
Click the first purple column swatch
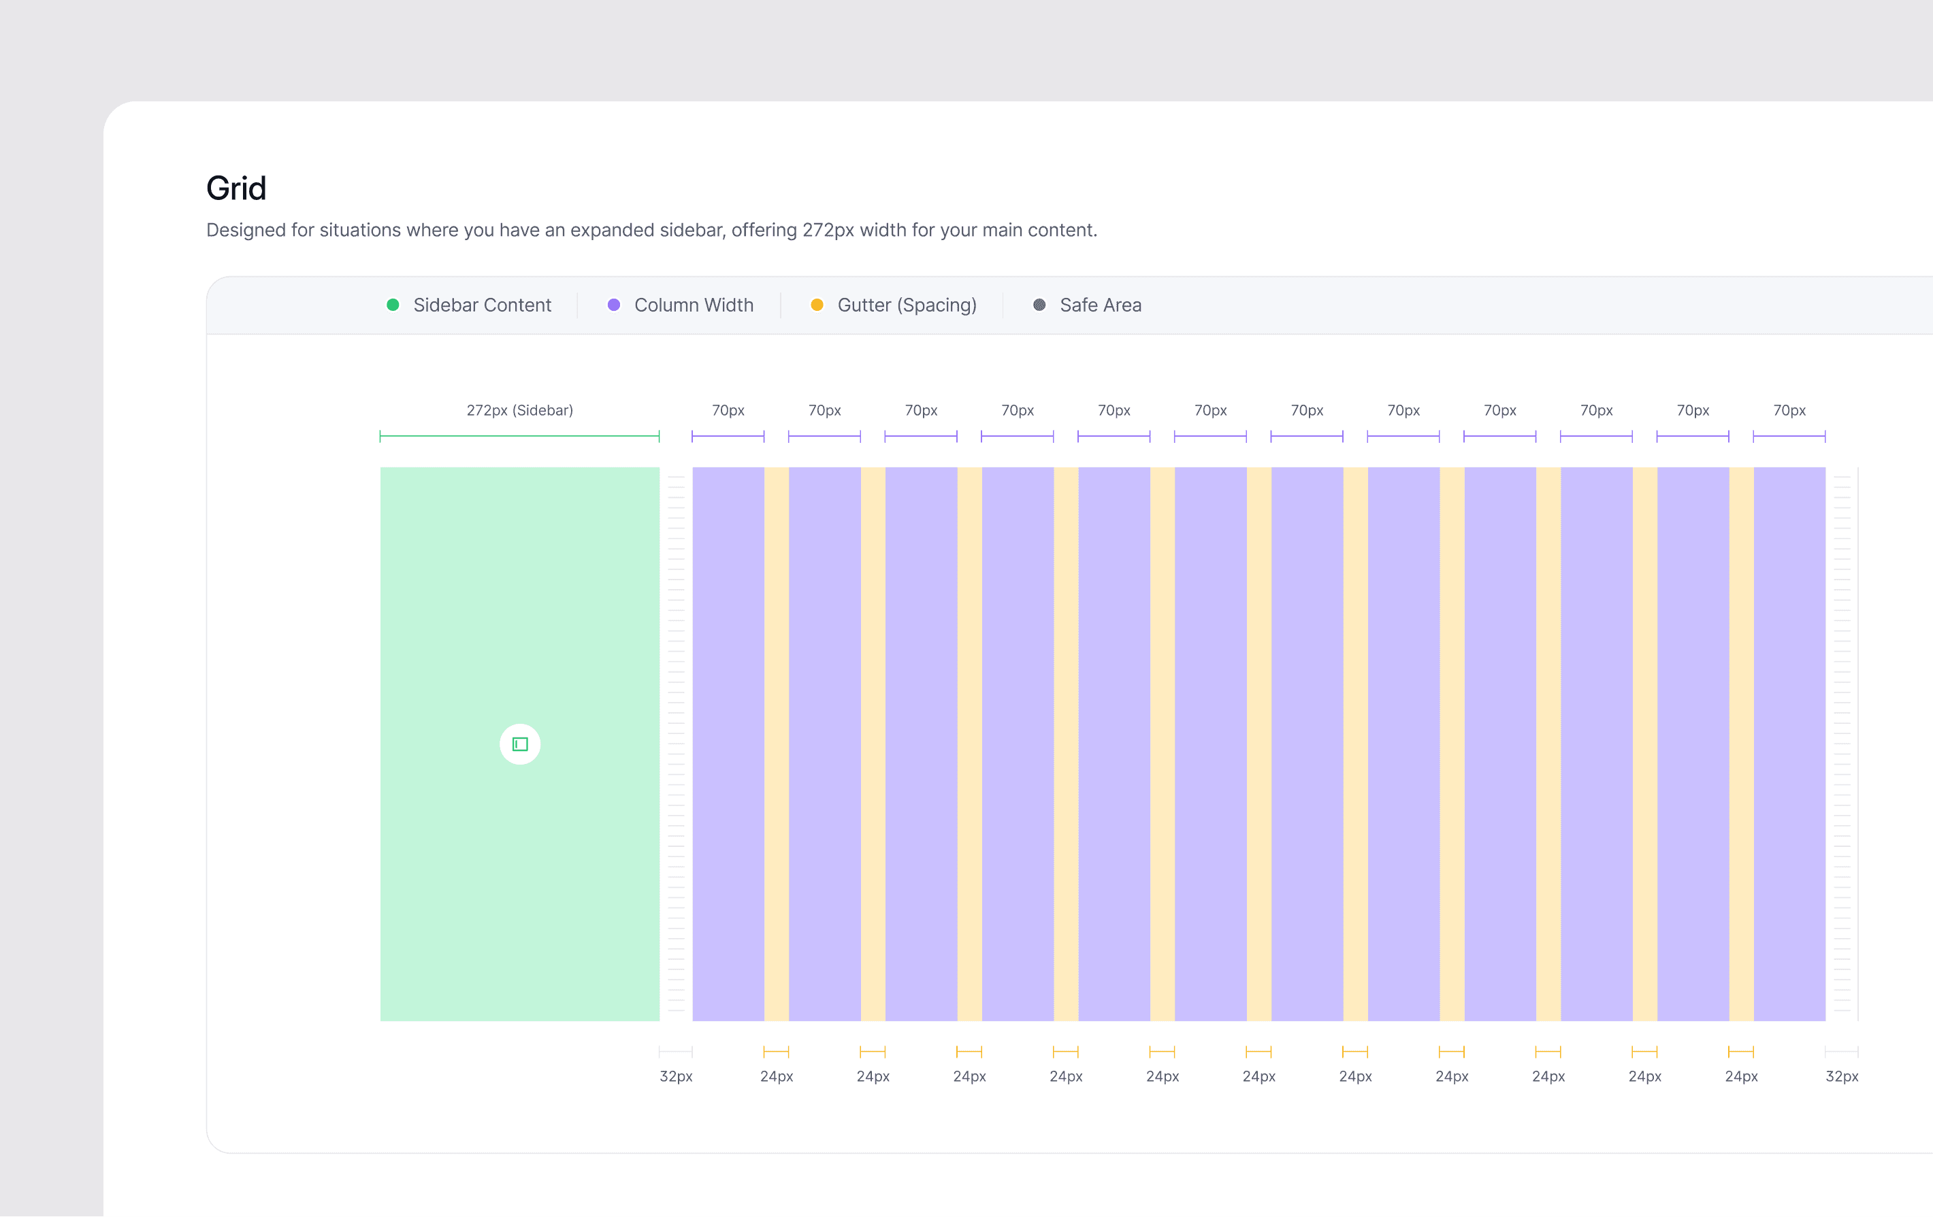click(x=728, y=743)
